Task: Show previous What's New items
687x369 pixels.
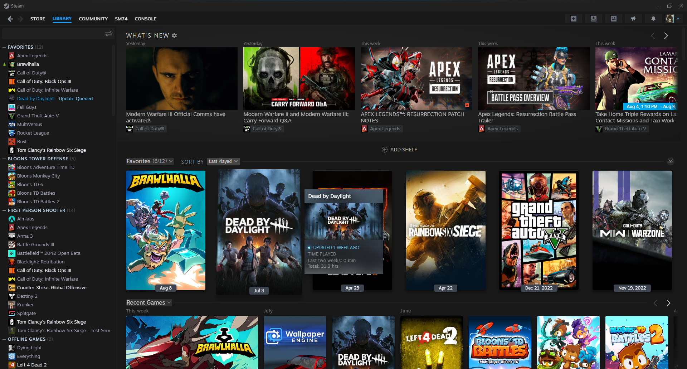Action: [x=653, y=36]
